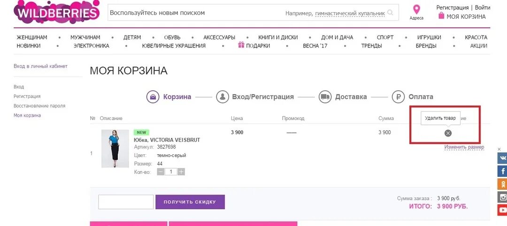Image resolution: width=507 pixels, height=226 pixels.
Task: Click Моя корзина sidebar link
Action: pyautogui.click(x=27, y=115)
